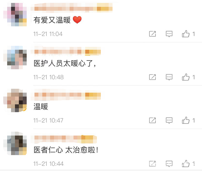Tap reply icon on 11:04 comment
This screenshot has width=202, height=171.
169,34
